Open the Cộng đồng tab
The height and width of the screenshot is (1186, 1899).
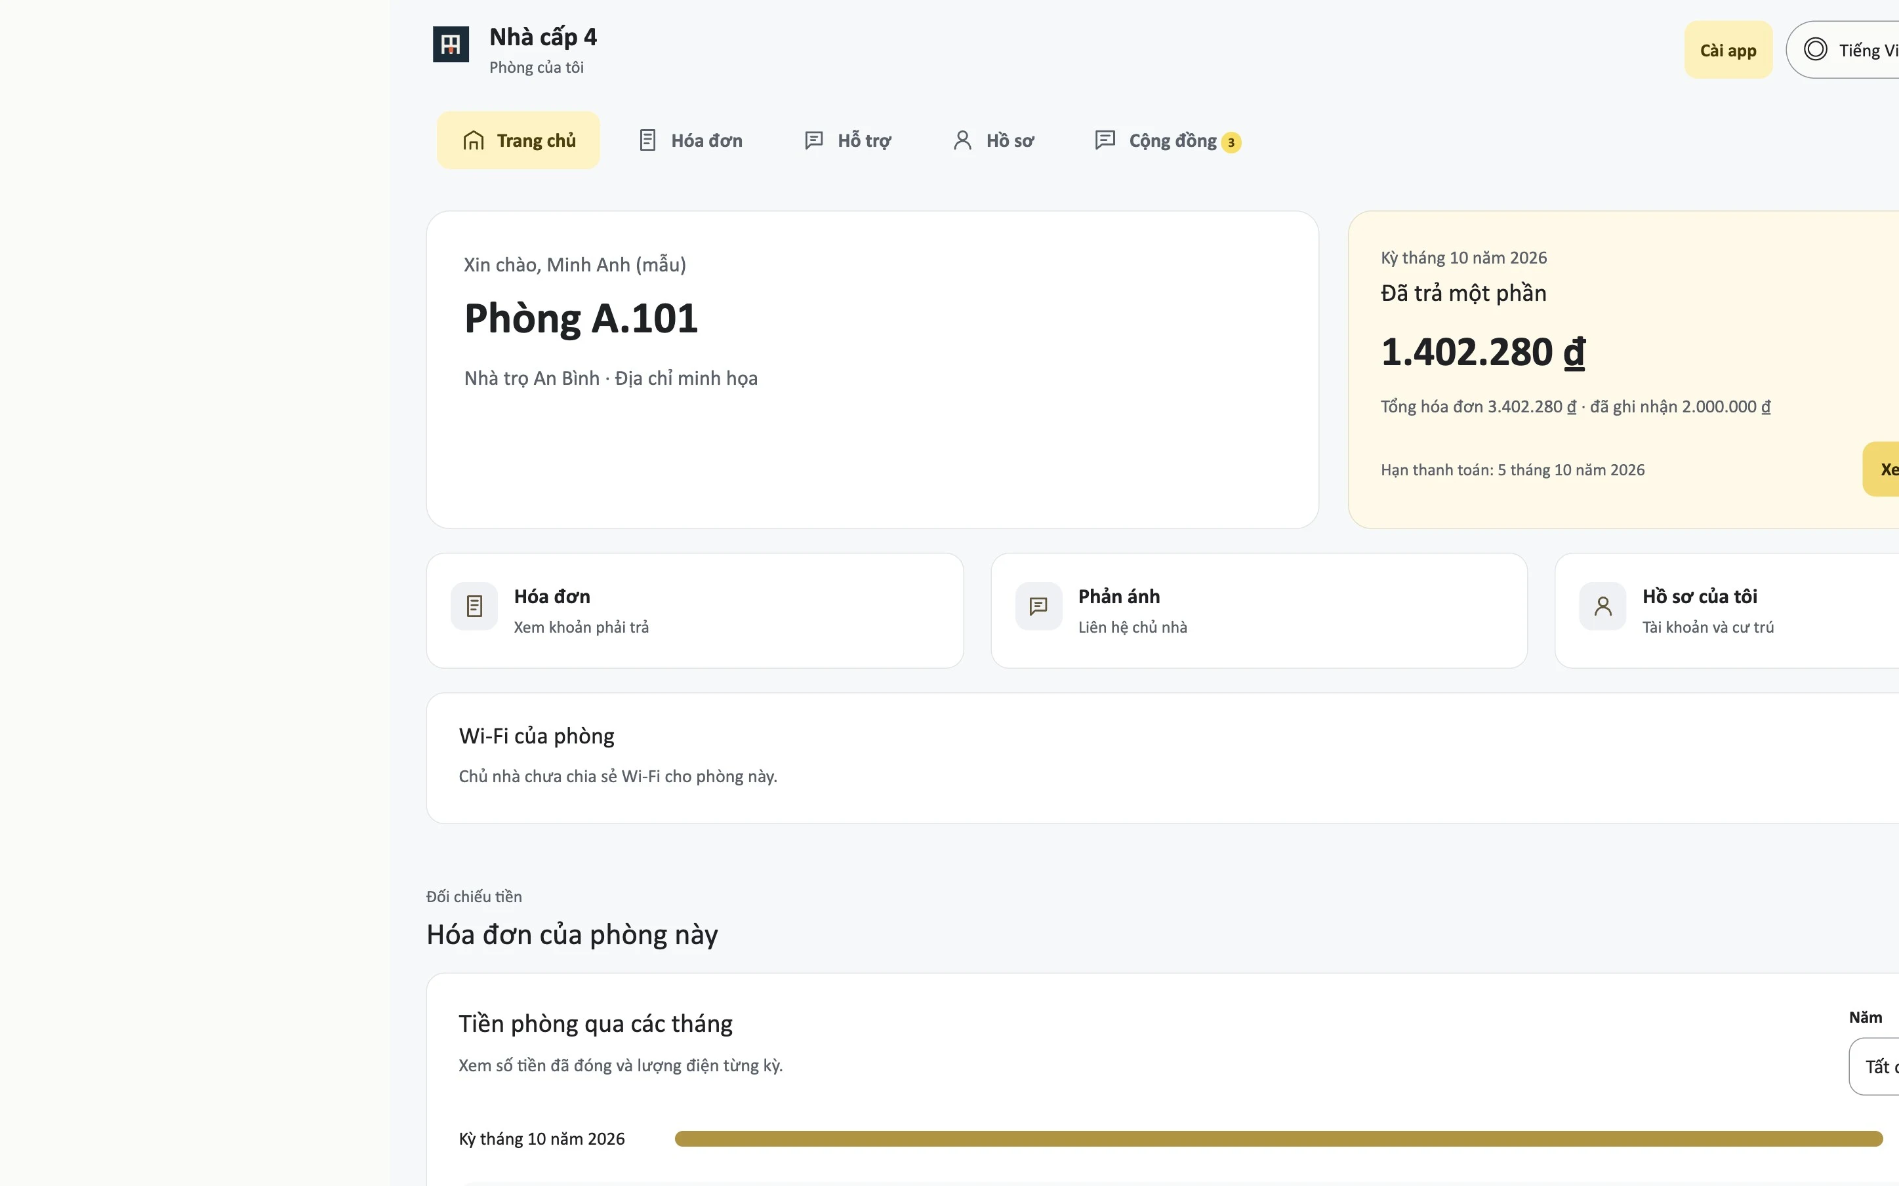(1168, 140)
